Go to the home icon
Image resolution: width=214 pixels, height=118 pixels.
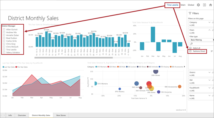pyautogui.click(x=211, y=5)
